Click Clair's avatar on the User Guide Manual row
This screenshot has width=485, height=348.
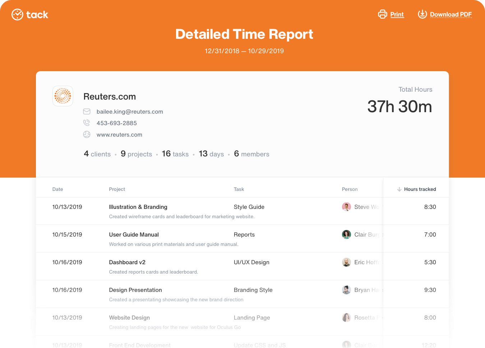click(x=346, y=234)
